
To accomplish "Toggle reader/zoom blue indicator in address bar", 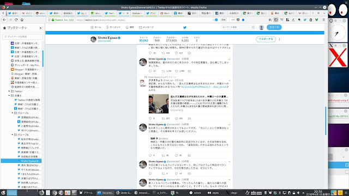I will tap(216, 20).
